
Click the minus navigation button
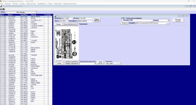coord(115,63)
